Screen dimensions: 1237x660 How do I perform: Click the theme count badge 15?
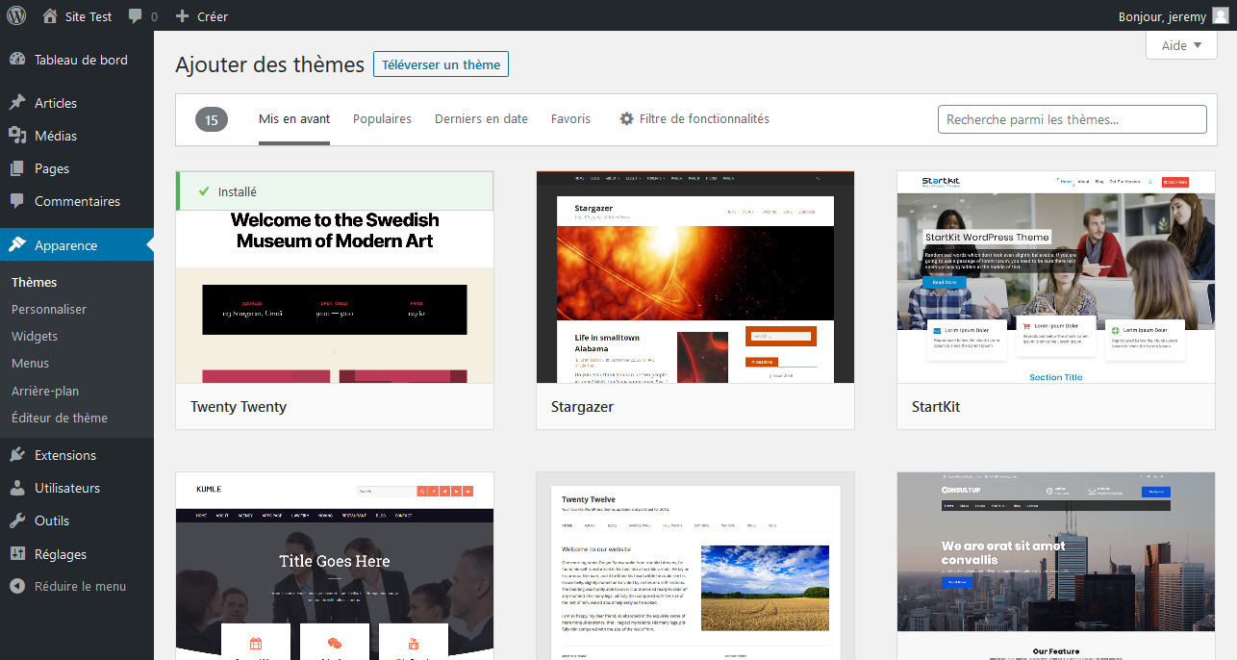(x=212, y=119)
